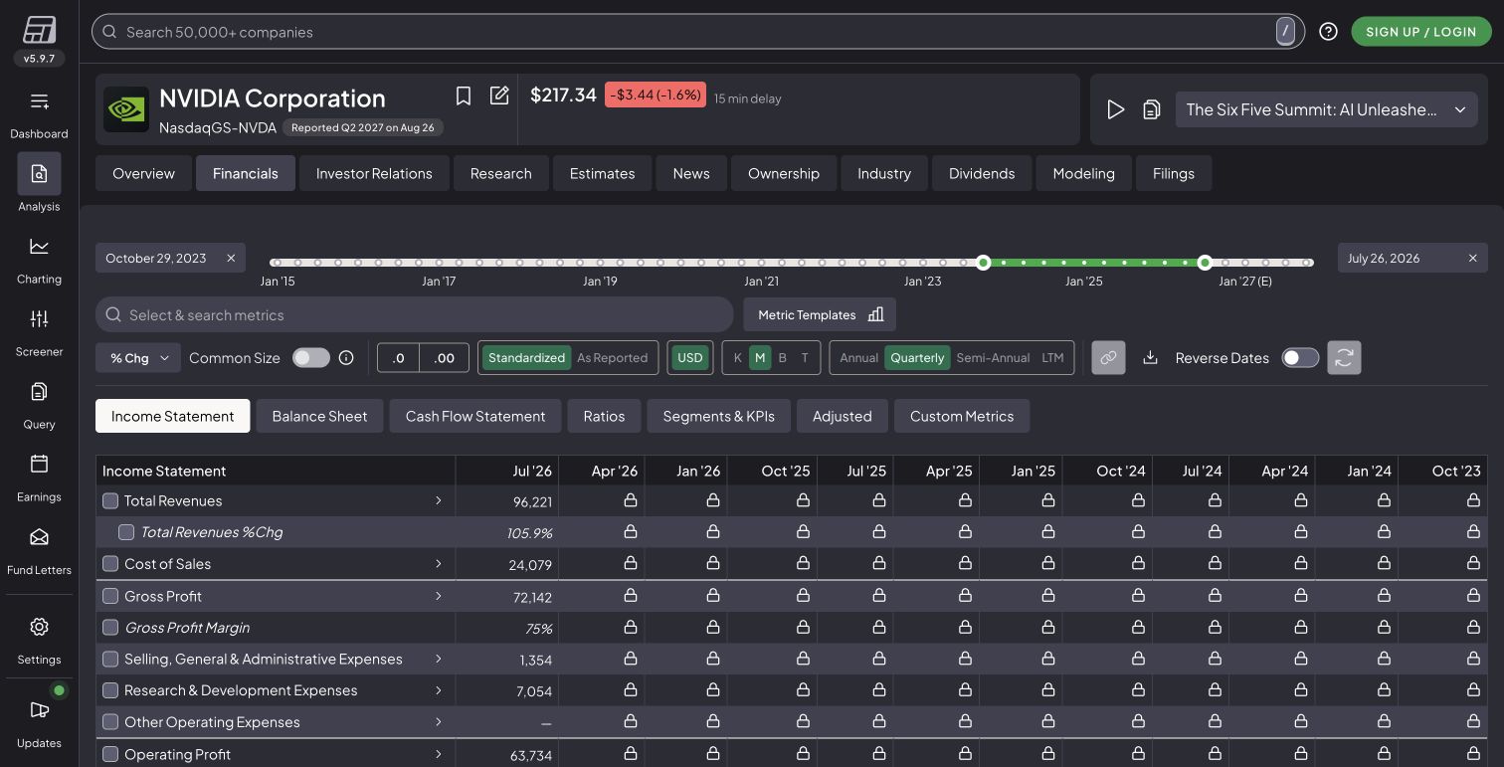Check the Total Revenues %Chg checkbox
1504x767 pixels.
(x=126, y=532)
